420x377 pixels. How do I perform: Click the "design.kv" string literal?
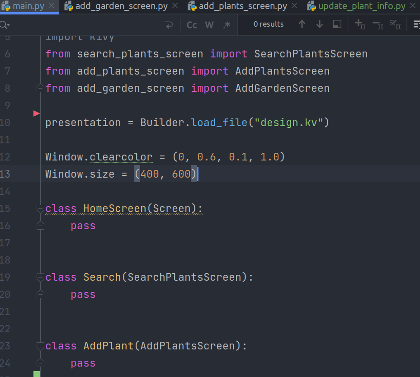(288, 123)
